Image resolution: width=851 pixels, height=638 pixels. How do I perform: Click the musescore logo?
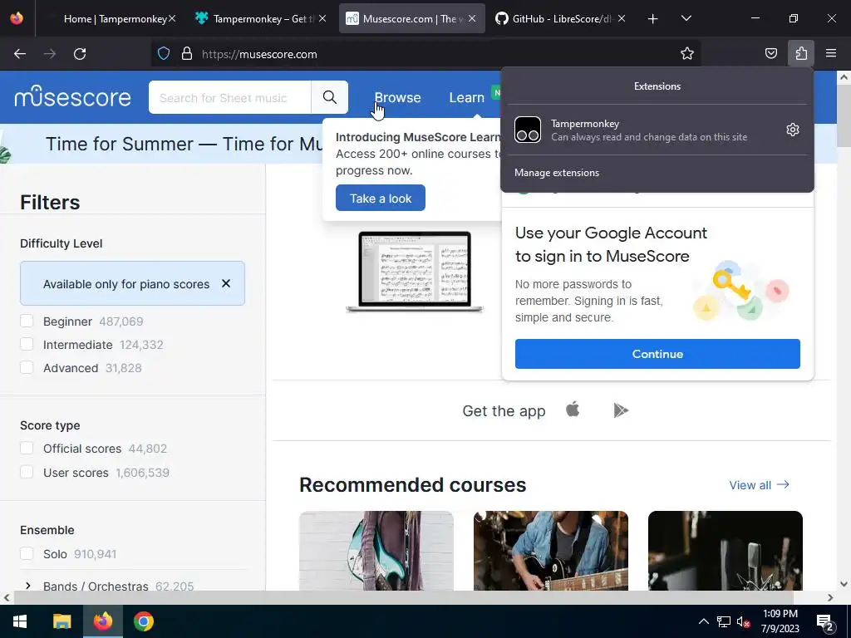73,96
